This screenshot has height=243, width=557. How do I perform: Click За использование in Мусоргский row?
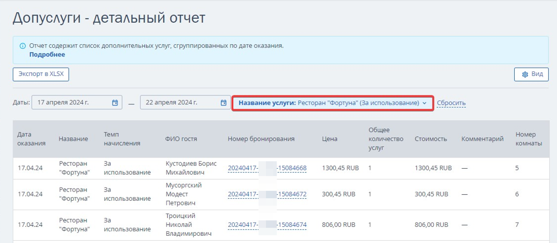click(127, 194)
